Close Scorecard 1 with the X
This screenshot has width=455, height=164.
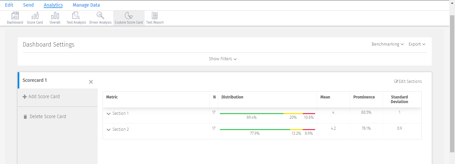[x=91, y=82]
